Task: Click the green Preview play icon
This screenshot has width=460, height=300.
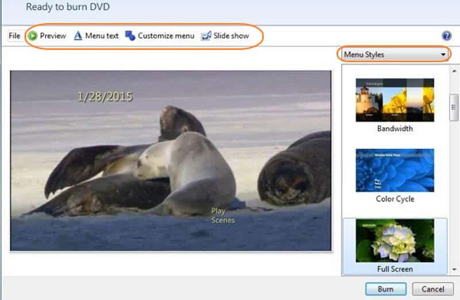Action: [33, 36]
